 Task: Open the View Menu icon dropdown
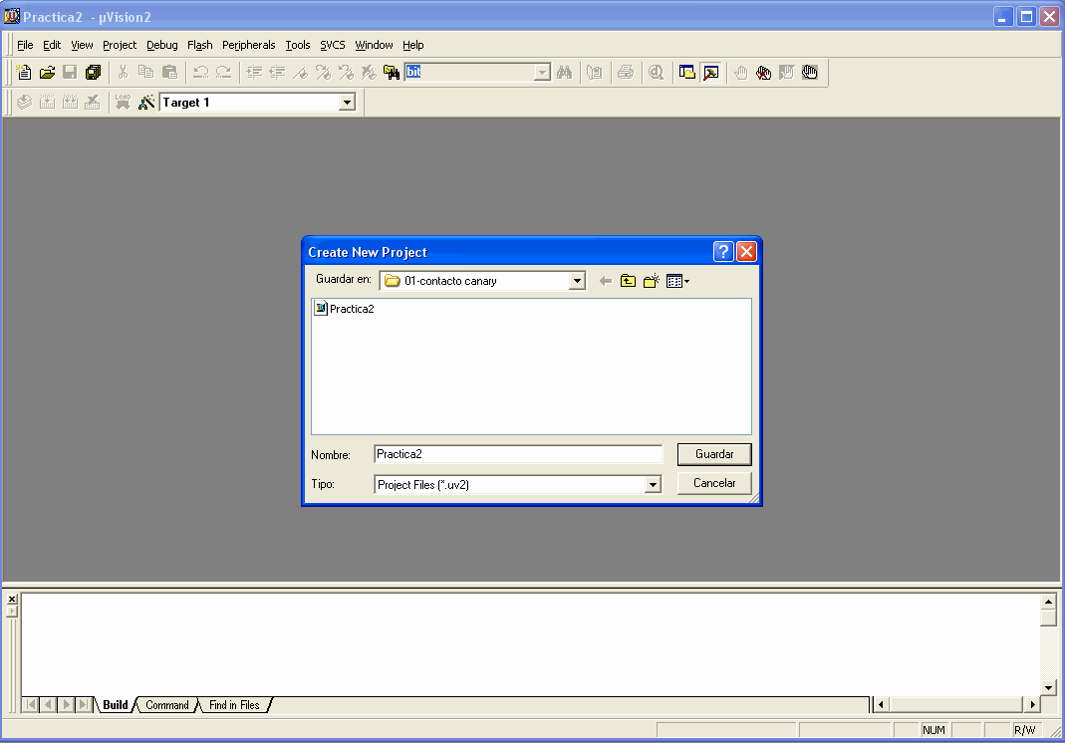[x=678, y=282]
